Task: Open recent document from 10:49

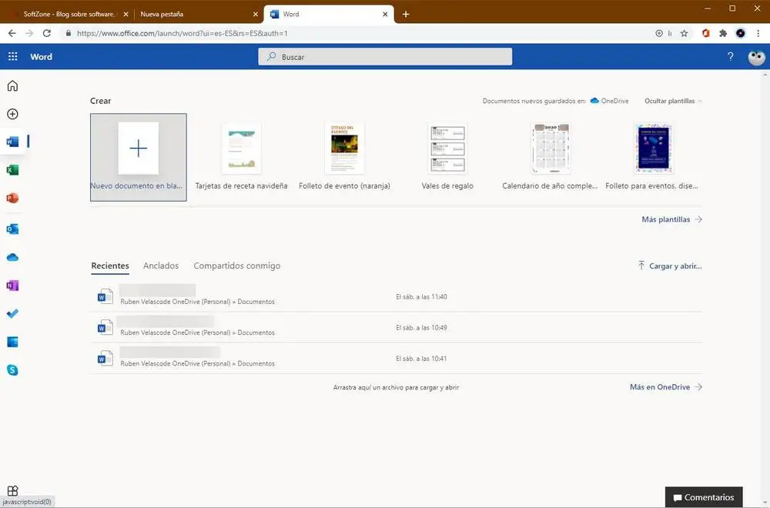Action: click(397, 327)
